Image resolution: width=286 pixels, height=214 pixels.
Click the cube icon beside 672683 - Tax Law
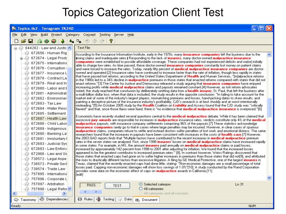(x=27, y=104)
